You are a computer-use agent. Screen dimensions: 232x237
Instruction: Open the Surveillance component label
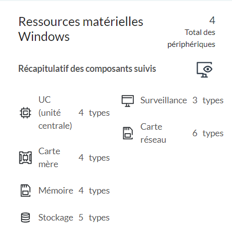point(164,100)
